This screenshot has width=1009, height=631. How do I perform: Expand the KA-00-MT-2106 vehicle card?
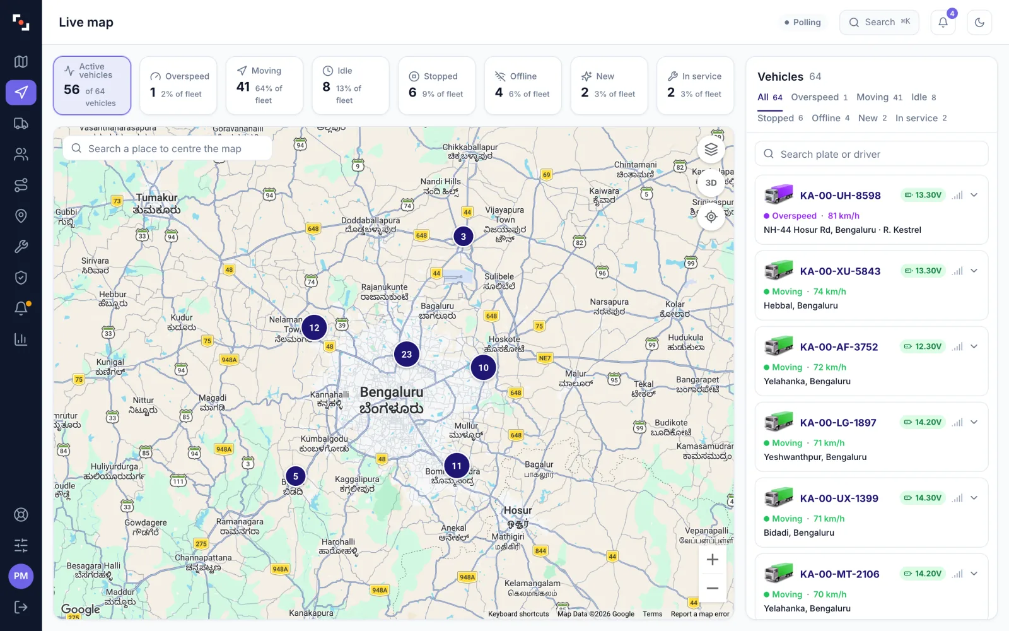(974, 574)
